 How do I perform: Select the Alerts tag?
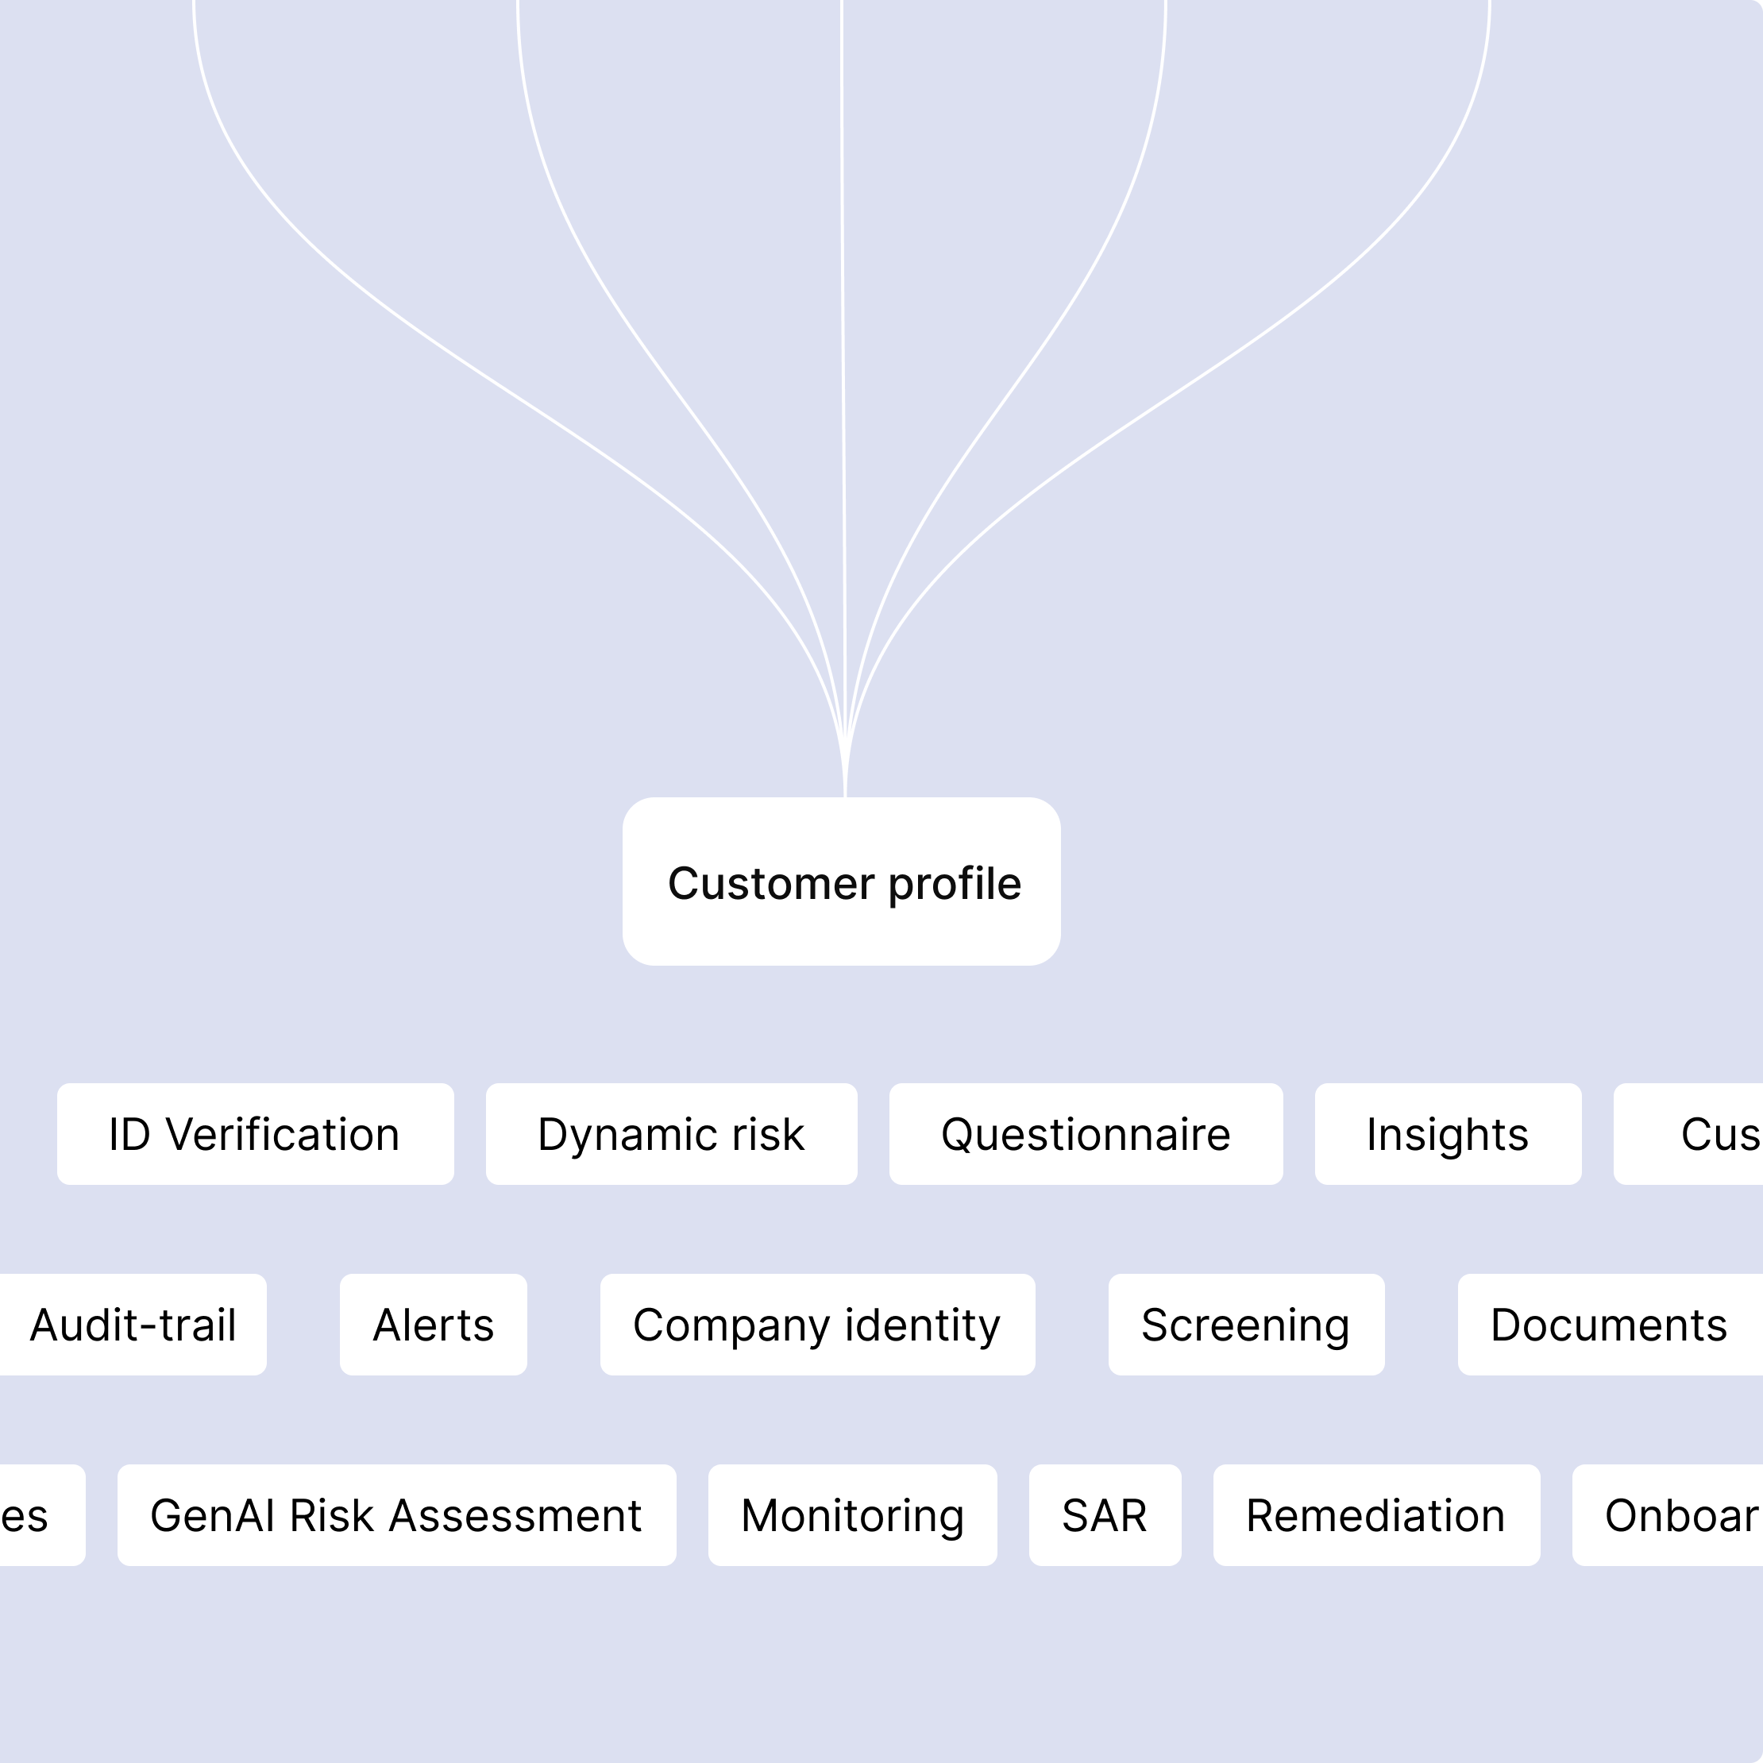[x=434, y=1325]
